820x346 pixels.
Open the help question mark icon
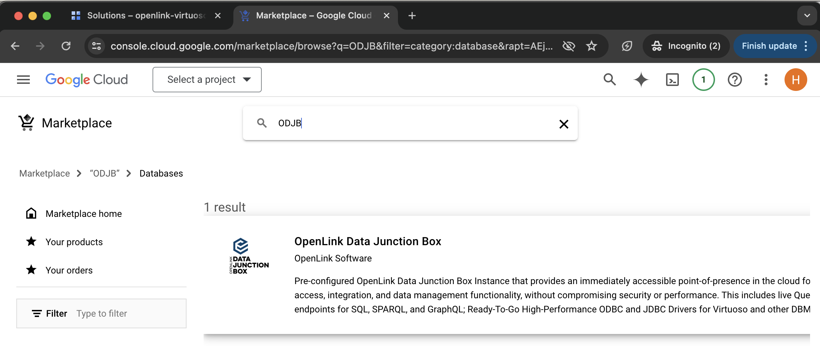tap(735, 80)
